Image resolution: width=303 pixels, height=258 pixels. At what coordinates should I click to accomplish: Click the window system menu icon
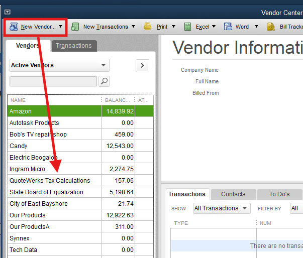point(7,12)
